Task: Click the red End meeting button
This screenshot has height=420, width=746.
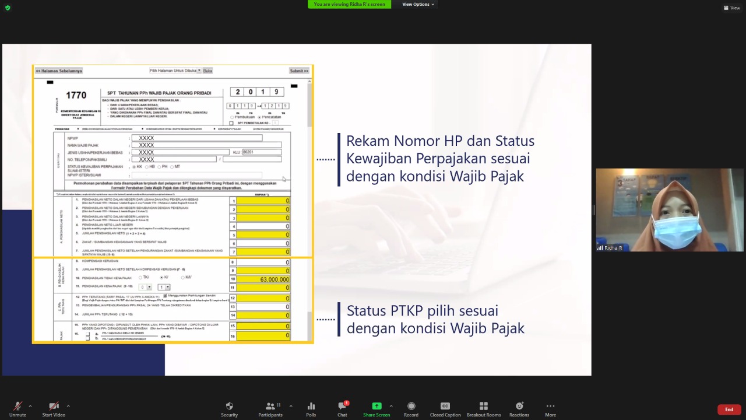Action: tap(729, 409)
